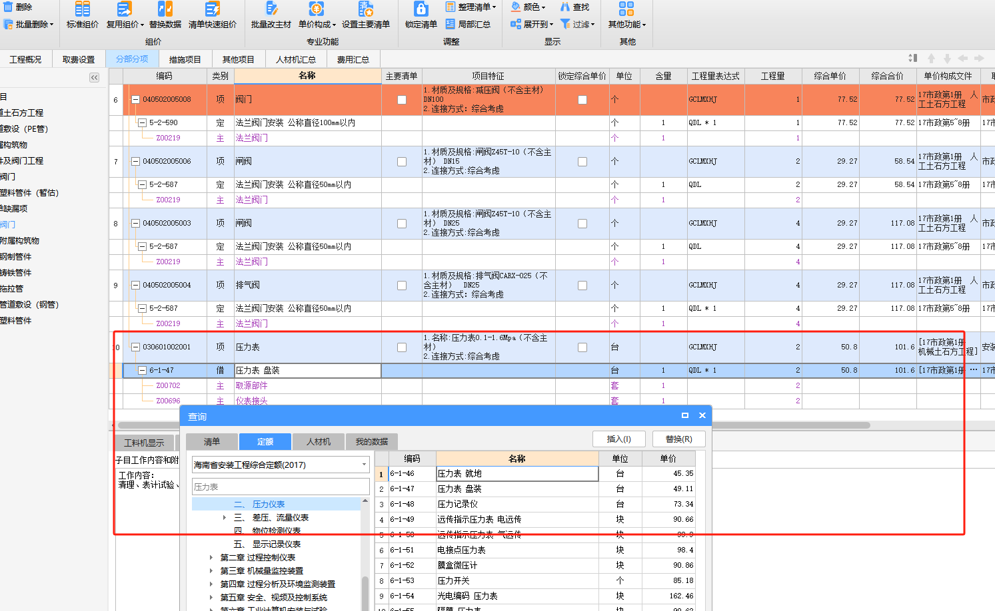The image size is (995, 611).
Task: Click the 单价构成文件 column header
Action: click(948, 76)
